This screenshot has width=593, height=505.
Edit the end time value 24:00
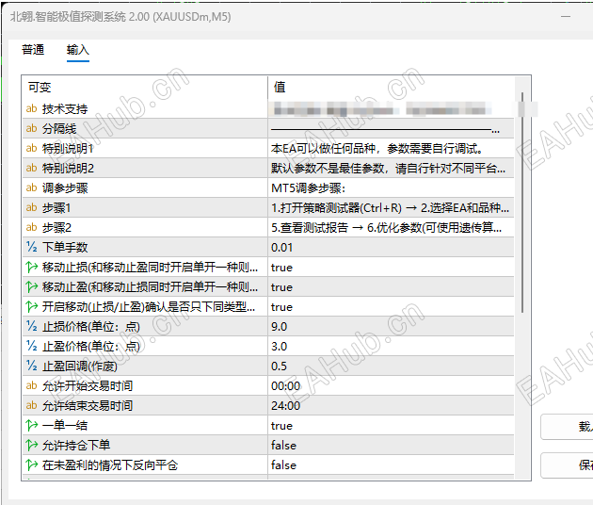pos(285,406)
